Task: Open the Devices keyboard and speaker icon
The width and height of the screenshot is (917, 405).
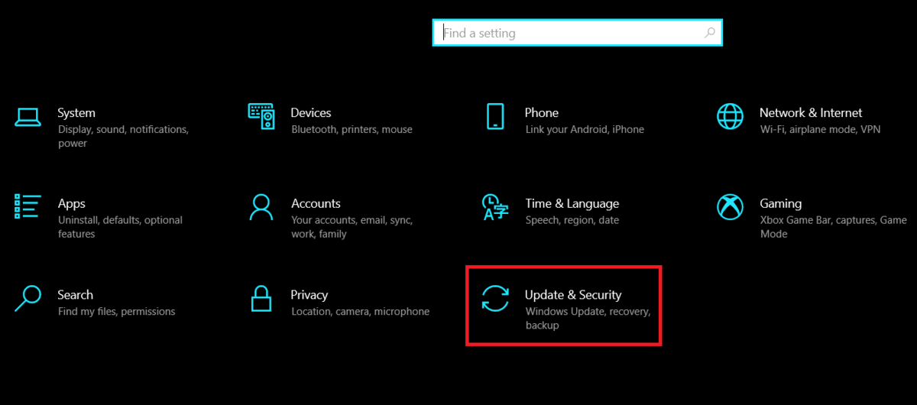Action: [261, 116]
